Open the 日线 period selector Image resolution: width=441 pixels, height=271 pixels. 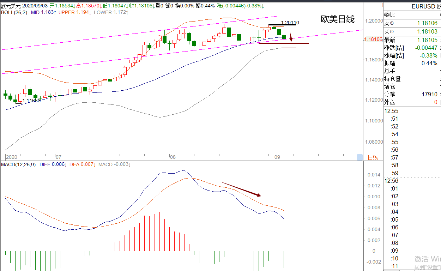(373, 157)
